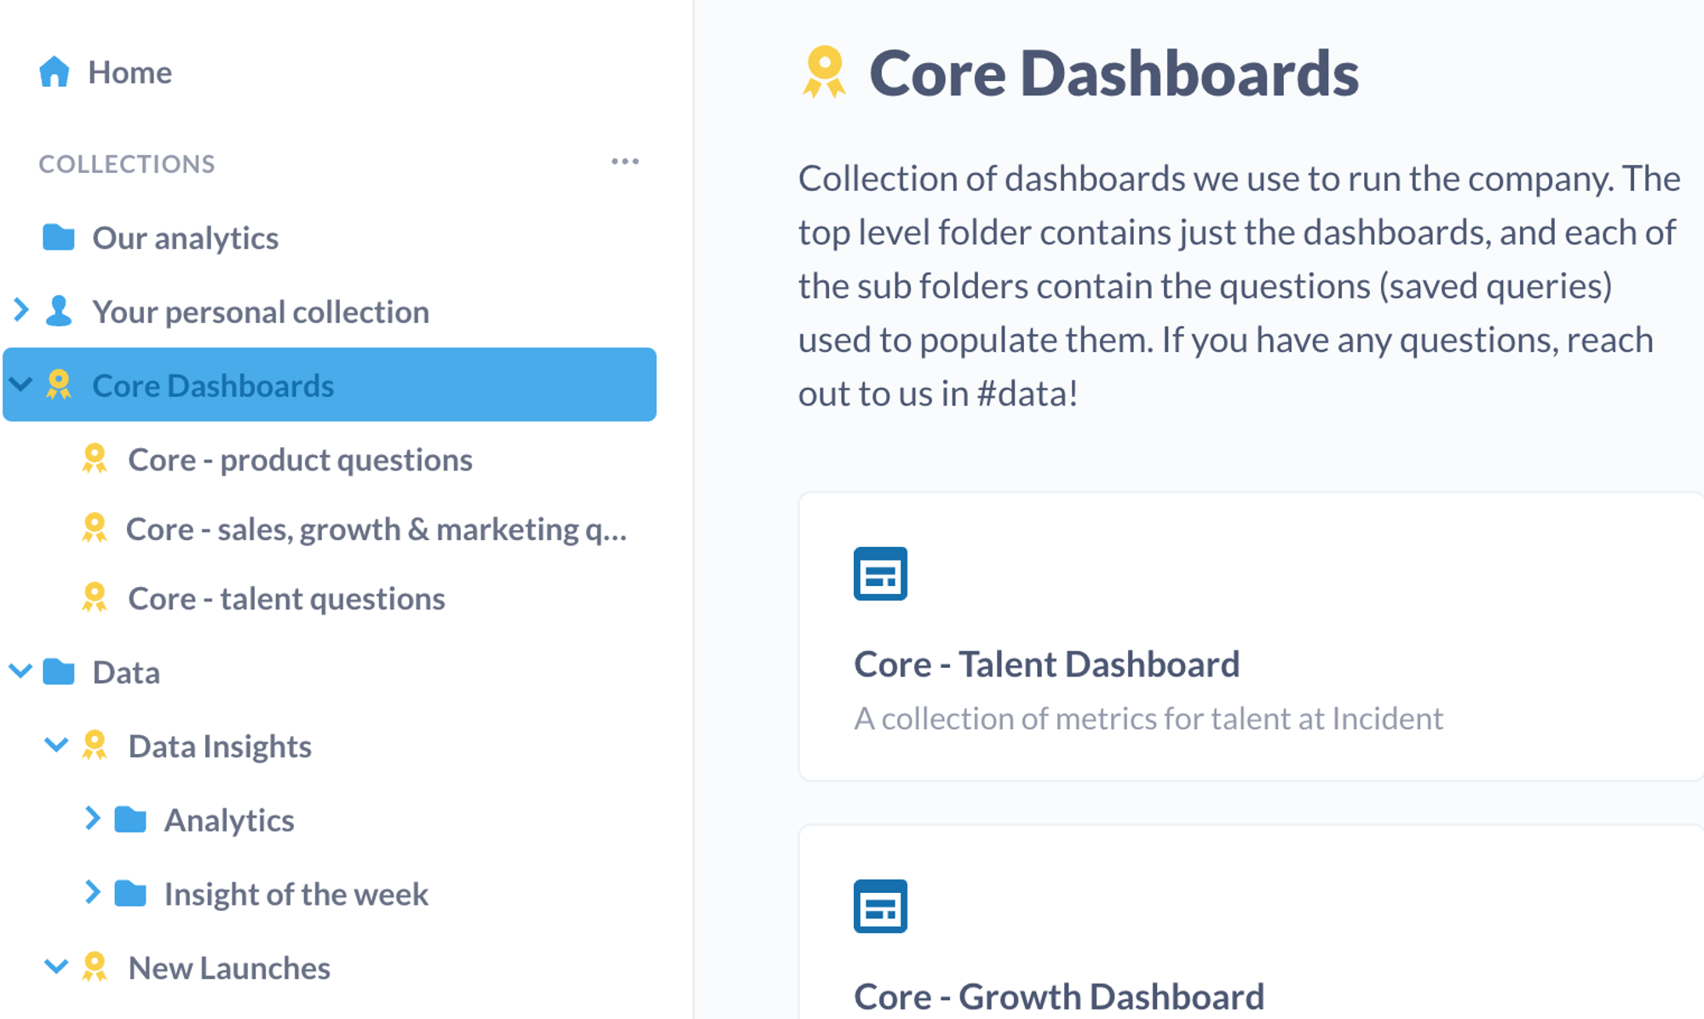The height and width of the screenshot is (1019, 1704).
Task: Click the Home house icon
Action: point(55,72)
